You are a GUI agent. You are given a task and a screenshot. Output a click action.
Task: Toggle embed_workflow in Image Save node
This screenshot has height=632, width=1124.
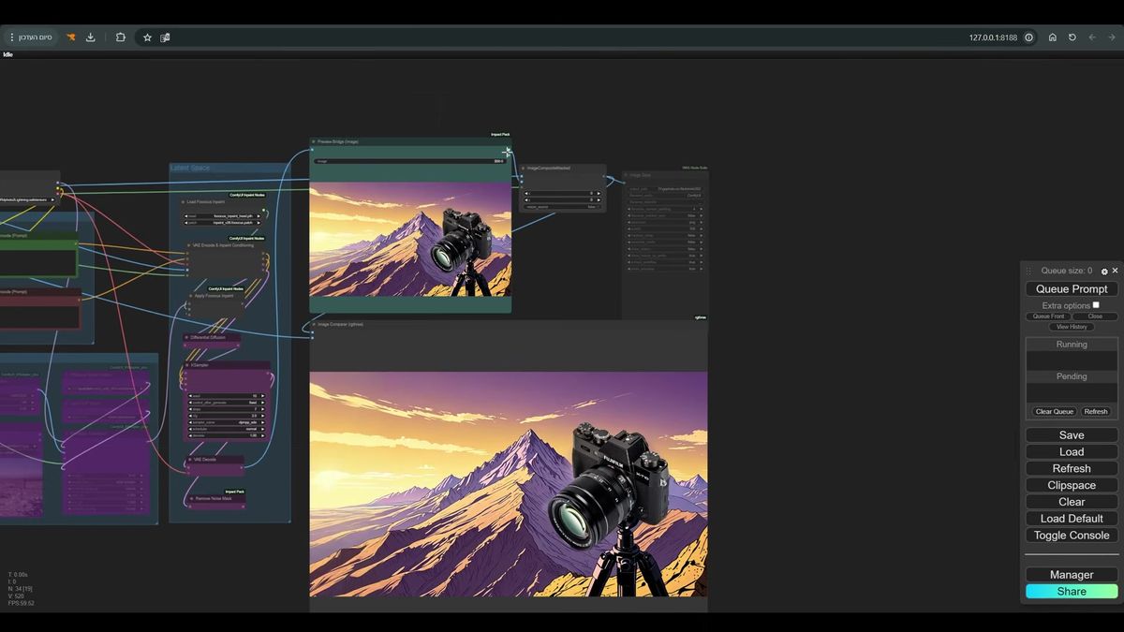(665, 262)
